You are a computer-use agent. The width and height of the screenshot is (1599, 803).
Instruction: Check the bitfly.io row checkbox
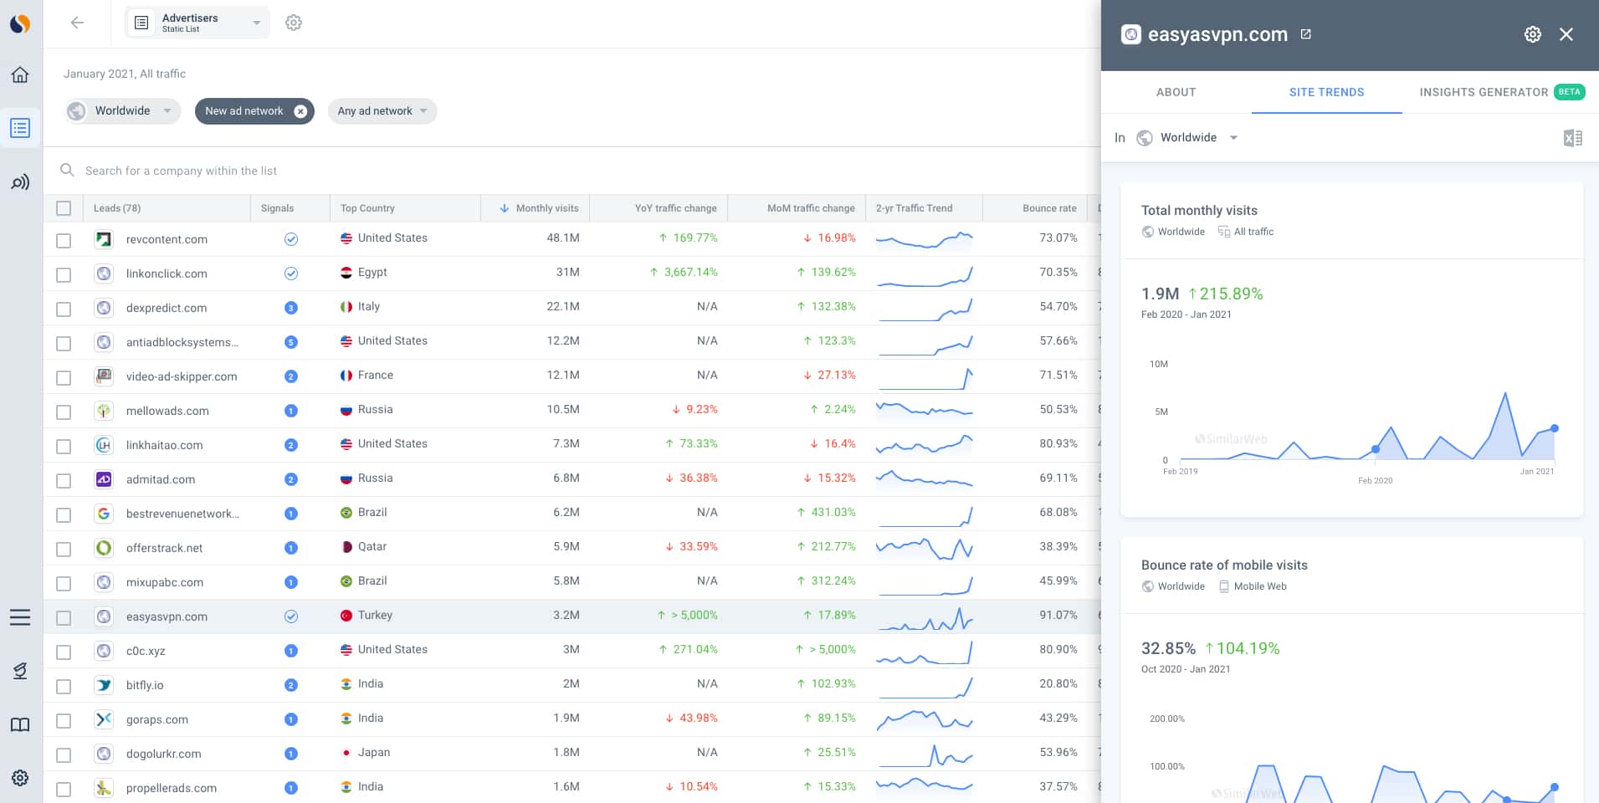pos(64,686)
